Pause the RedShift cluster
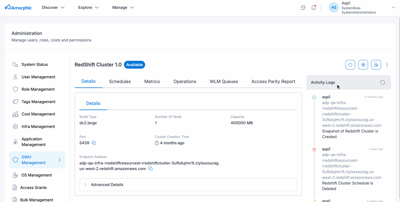This screenshot has height=202, width=400. point(363,65)
